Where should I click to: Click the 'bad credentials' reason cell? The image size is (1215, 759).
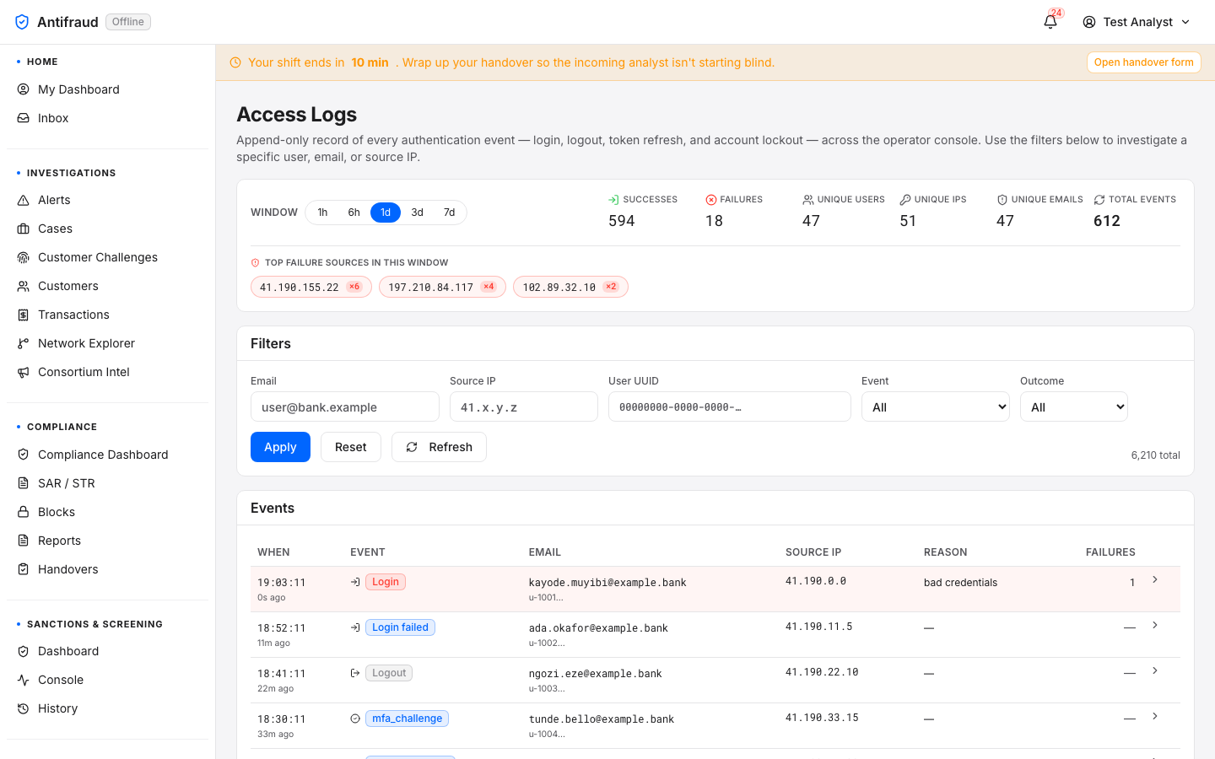pyautogui.click(x=960, y=583)
